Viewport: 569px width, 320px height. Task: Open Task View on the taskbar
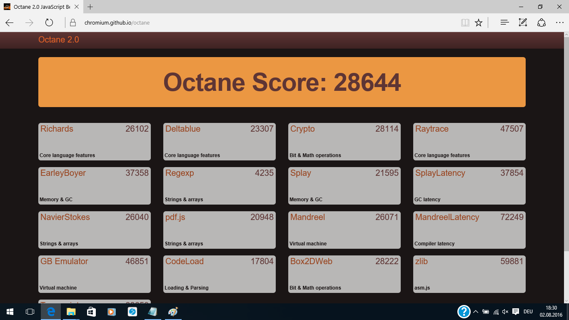(x=30, y=312)
